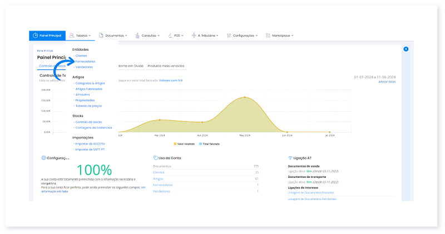This screenshot has height=234, width=445.
Task: Expand the Documentos dropdown arrow
Action: pos(127,36)
